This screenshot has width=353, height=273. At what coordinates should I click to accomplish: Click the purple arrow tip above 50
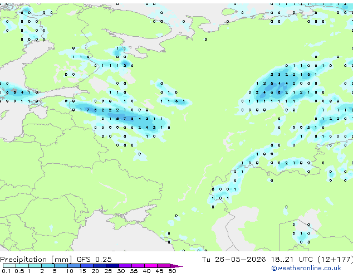176,266
